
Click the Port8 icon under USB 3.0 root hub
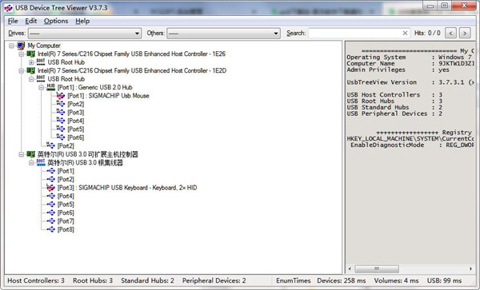tap(51, 229)
